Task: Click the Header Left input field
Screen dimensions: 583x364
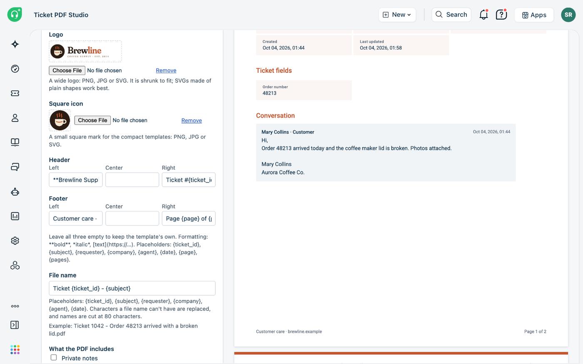Action: [76, 180]
